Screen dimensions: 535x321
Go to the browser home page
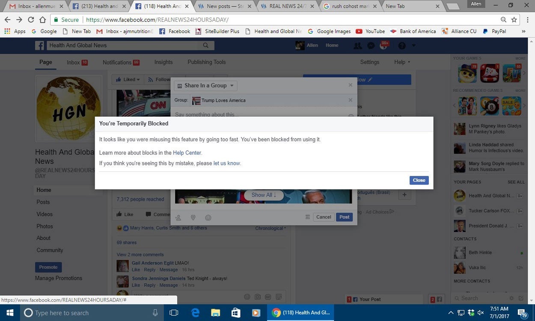42,20
